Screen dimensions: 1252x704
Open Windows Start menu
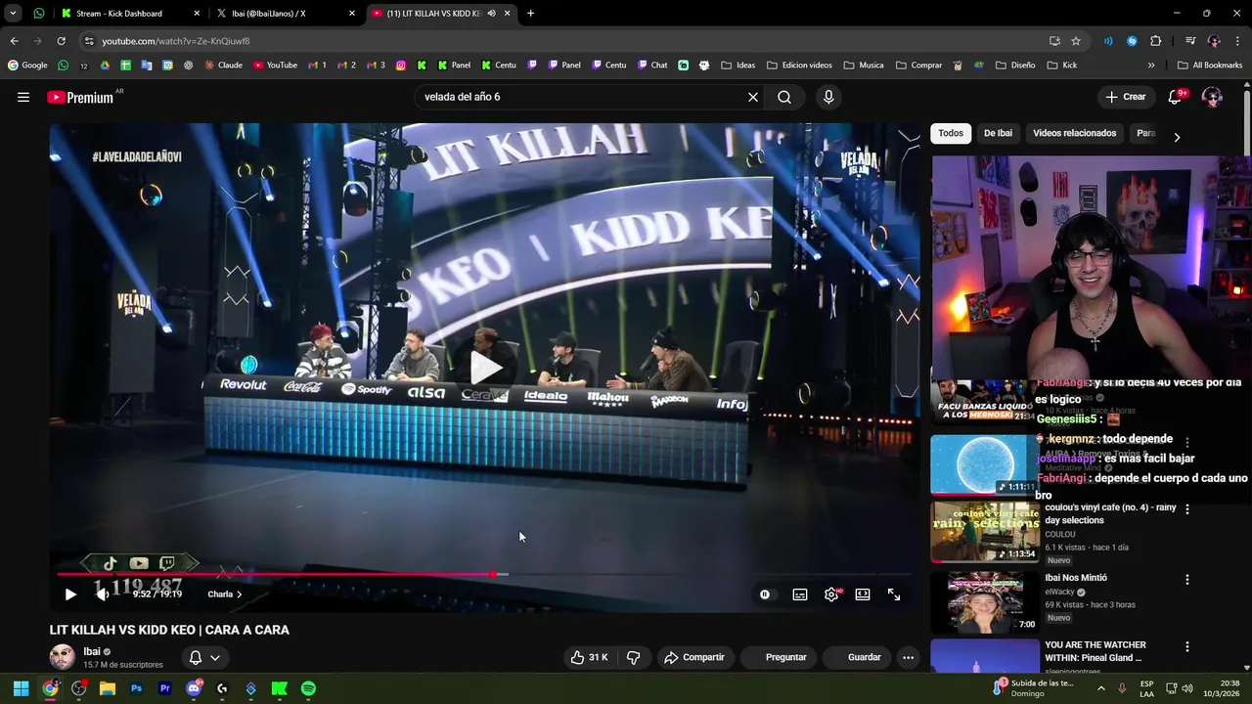(21, 688)
